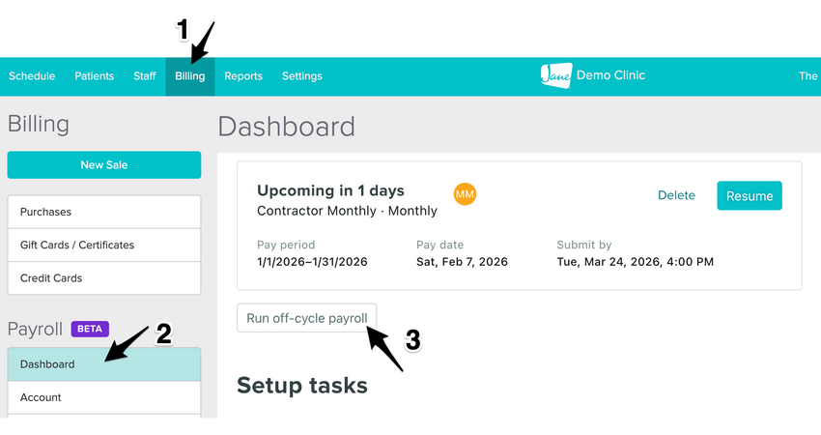Image resolution: width=821 pixels, height=435 pixels.
Task: Open Gift Cards / Certificates
Action: click(x=104, y=245)
